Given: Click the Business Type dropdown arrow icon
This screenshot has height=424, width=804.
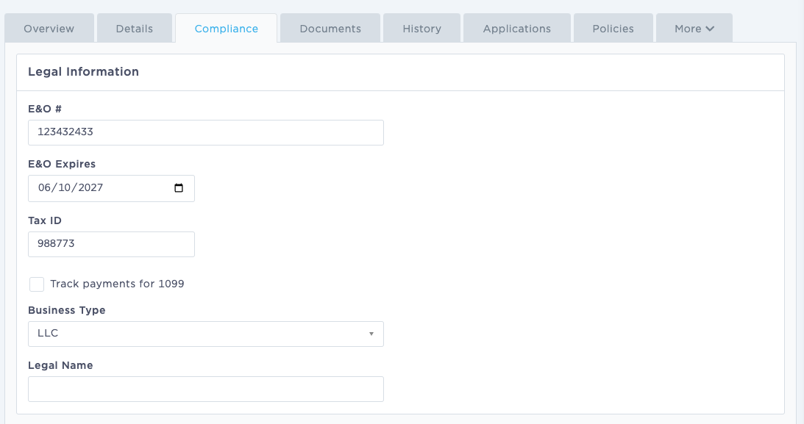Looking at the screenshot, I should (372, 334).
